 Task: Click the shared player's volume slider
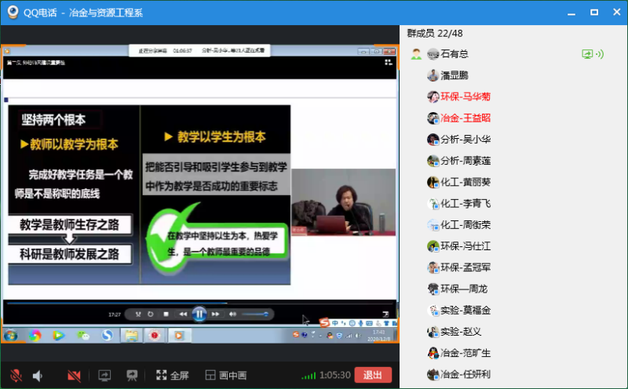pyautogui.click(x=254, y=314)
